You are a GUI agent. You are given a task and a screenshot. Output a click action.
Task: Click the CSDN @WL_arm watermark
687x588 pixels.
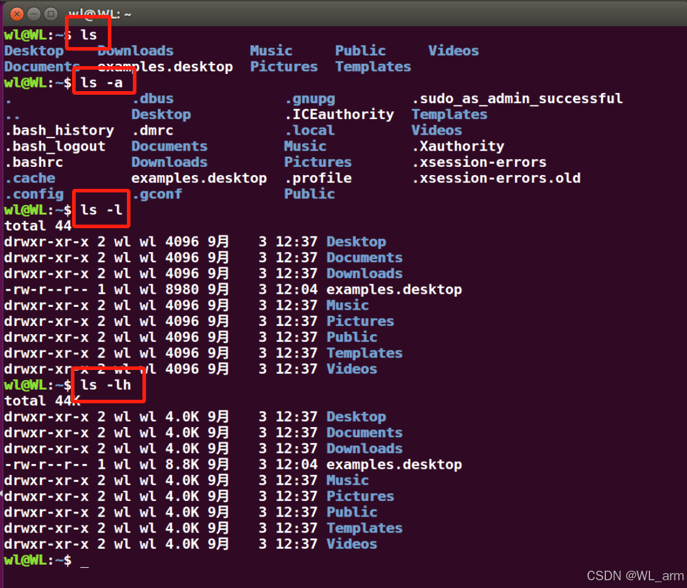[635, 575]
